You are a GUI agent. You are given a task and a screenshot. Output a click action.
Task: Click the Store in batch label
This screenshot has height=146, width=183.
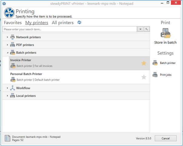(165, 42)
